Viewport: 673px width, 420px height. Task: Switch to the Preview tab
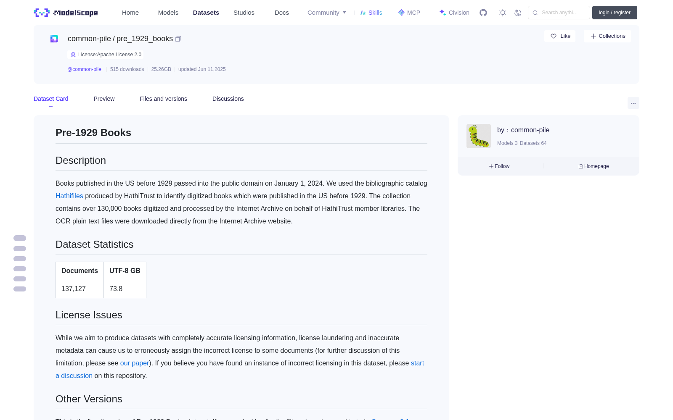click(x=104, y=99)
